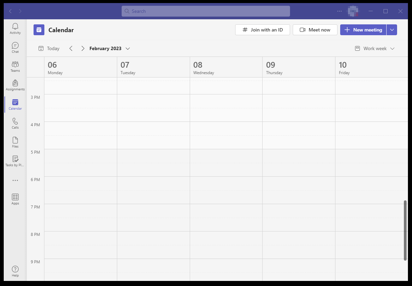
Task: Click the Search input field
Action: [206, 11]
